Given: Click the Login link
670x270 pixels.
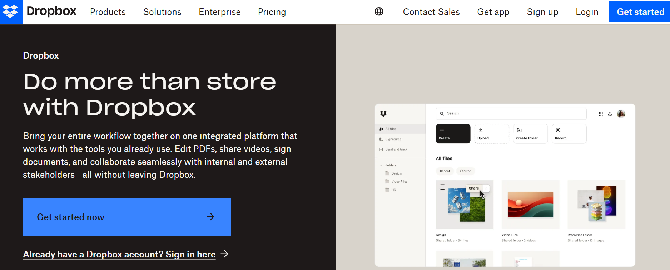Looking at the screenshot, I should click(x=587, y=12).
